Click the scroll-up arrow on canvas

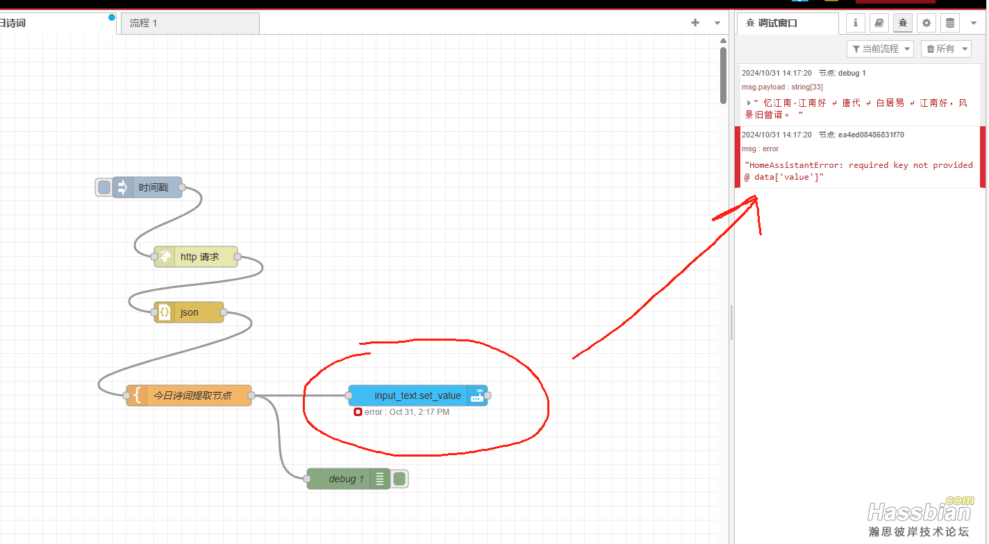tap(723, 40)
